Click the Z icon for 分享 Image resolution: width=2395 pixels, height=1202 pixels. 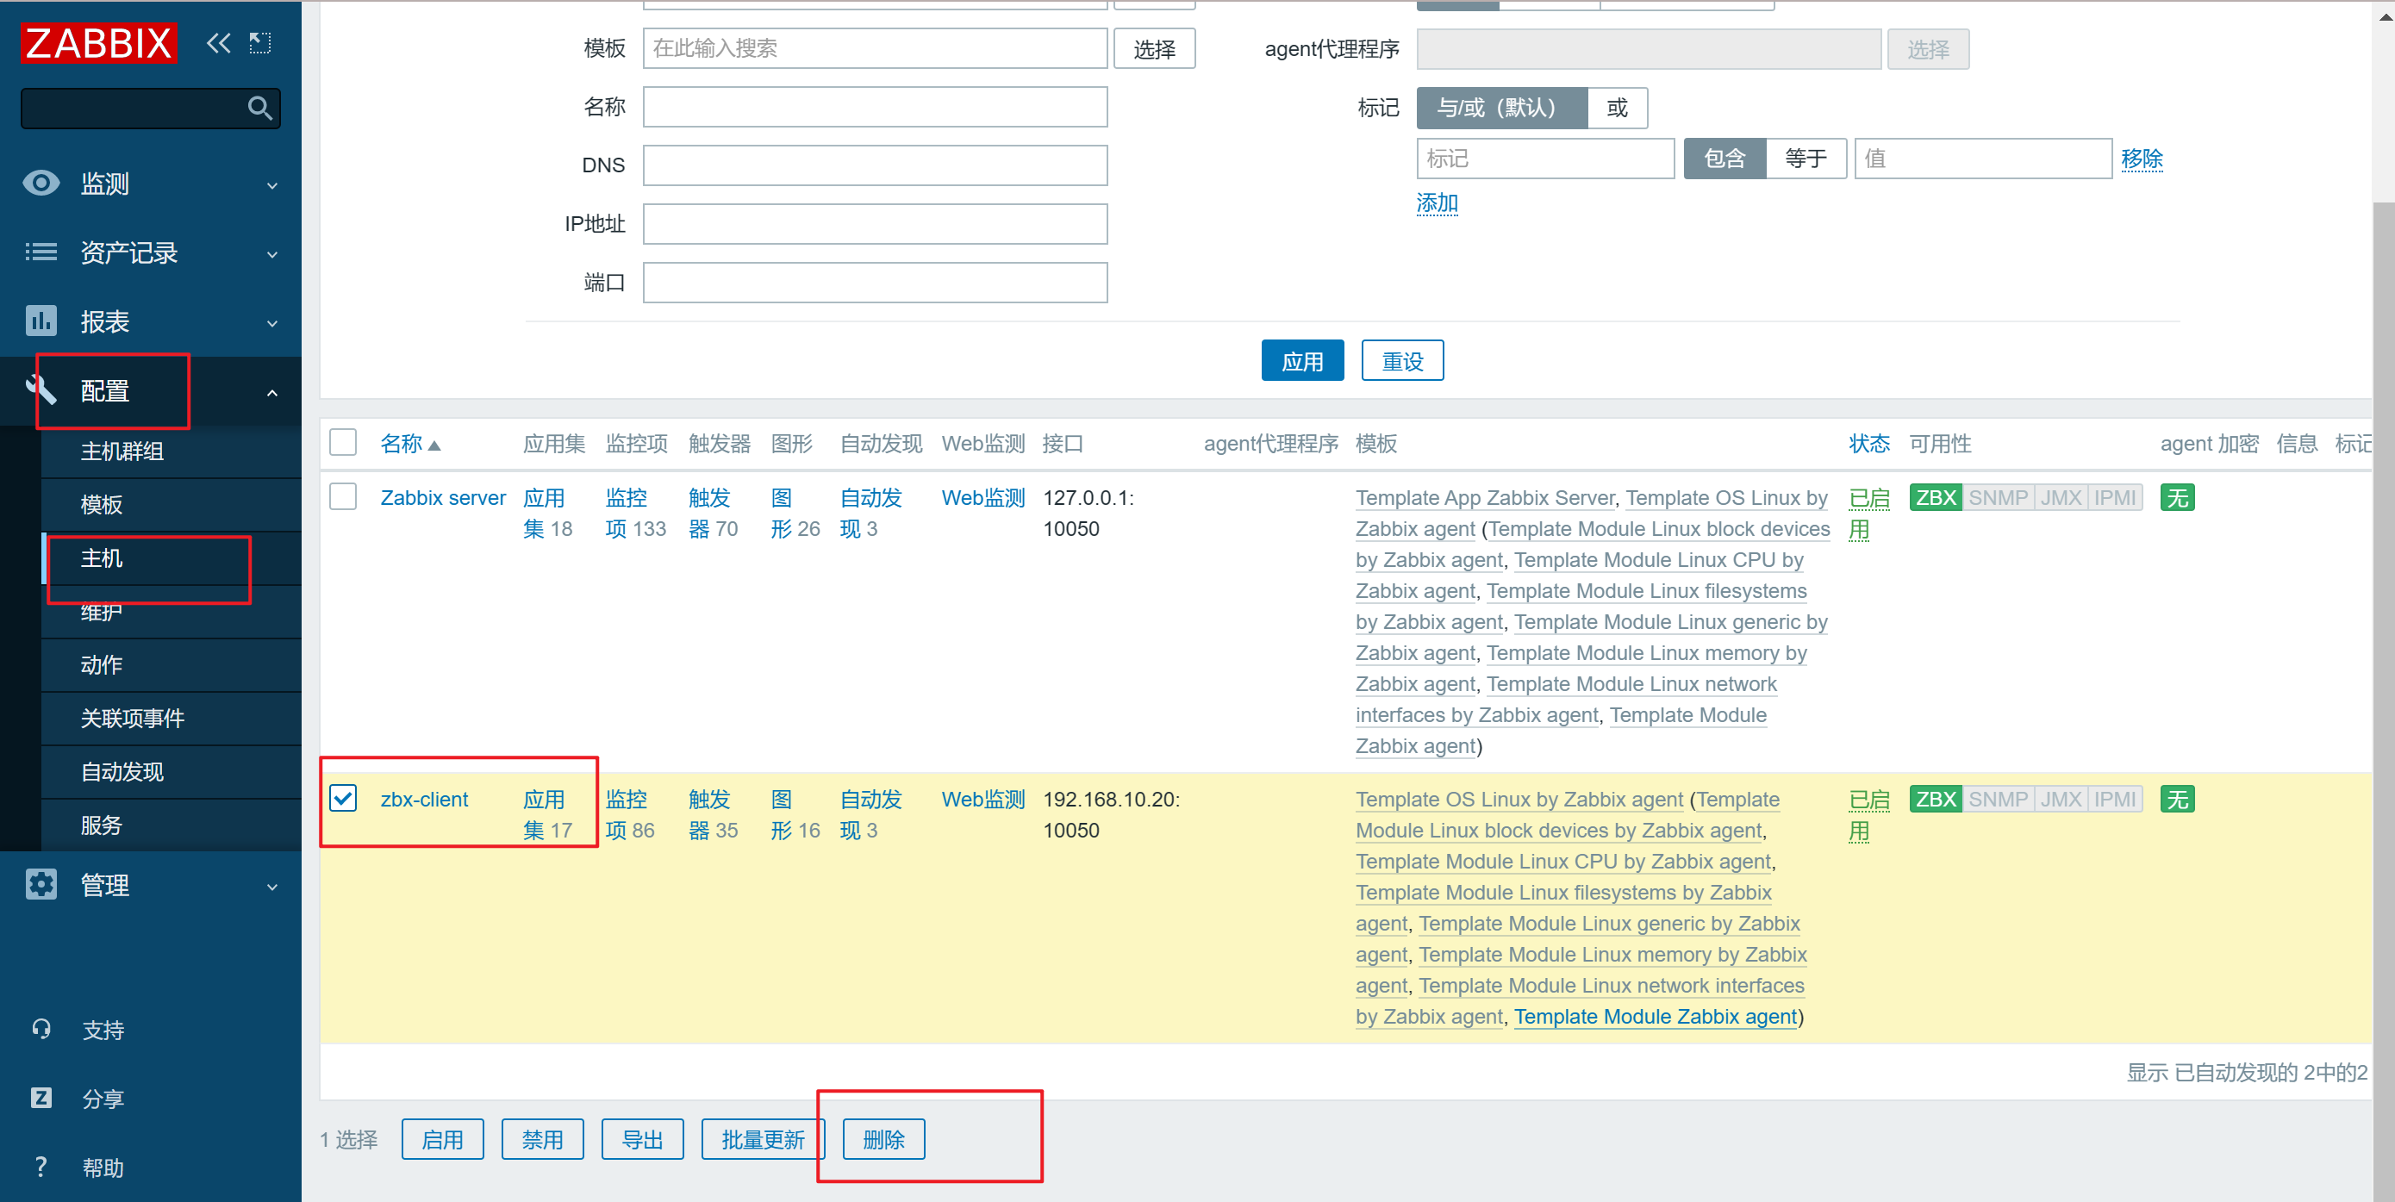41,1098
